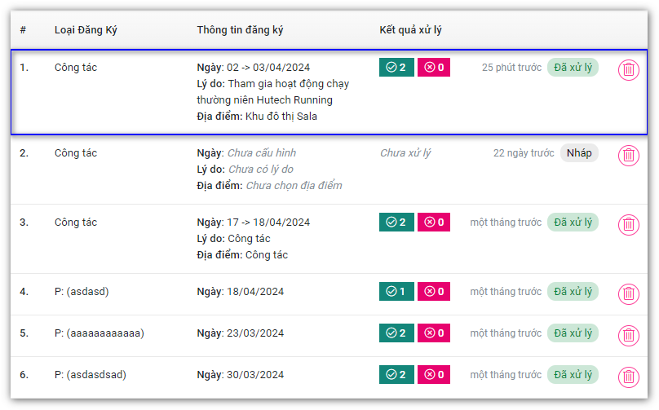Viewport: 659px width, 410px height.
Task: Open approved count badge in row 1
Action: [396, 68]
